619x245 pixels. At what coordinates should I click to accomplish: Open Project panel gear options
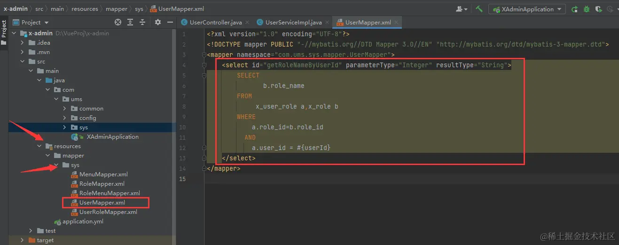coord(158,22)
